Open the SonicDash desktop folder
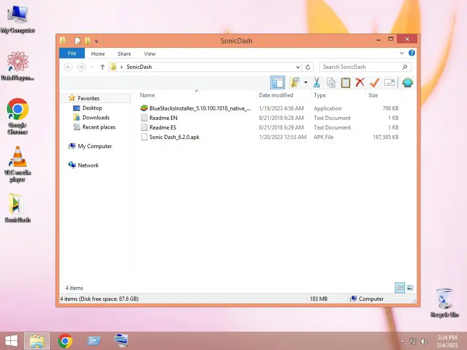The image size is (467, 350). (18, 208)
